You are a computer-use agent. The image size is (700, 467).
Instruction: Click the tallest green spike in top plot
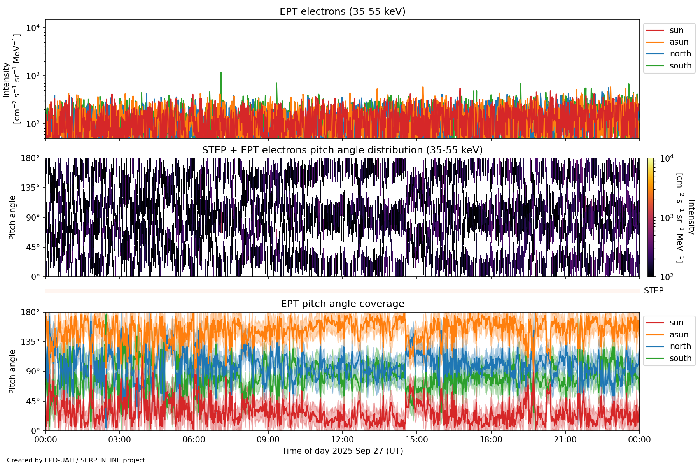click(221, 73)
